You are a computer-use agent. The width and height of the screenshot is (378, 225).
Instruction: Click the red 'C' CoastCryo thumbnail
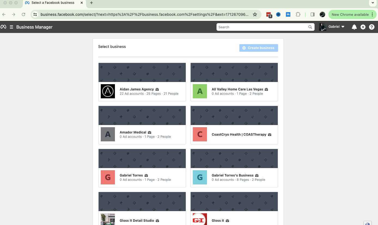point(200,134)
